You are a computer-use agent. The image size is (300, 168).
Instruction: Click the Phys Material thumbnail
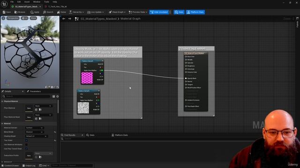[x=29, y=108]
